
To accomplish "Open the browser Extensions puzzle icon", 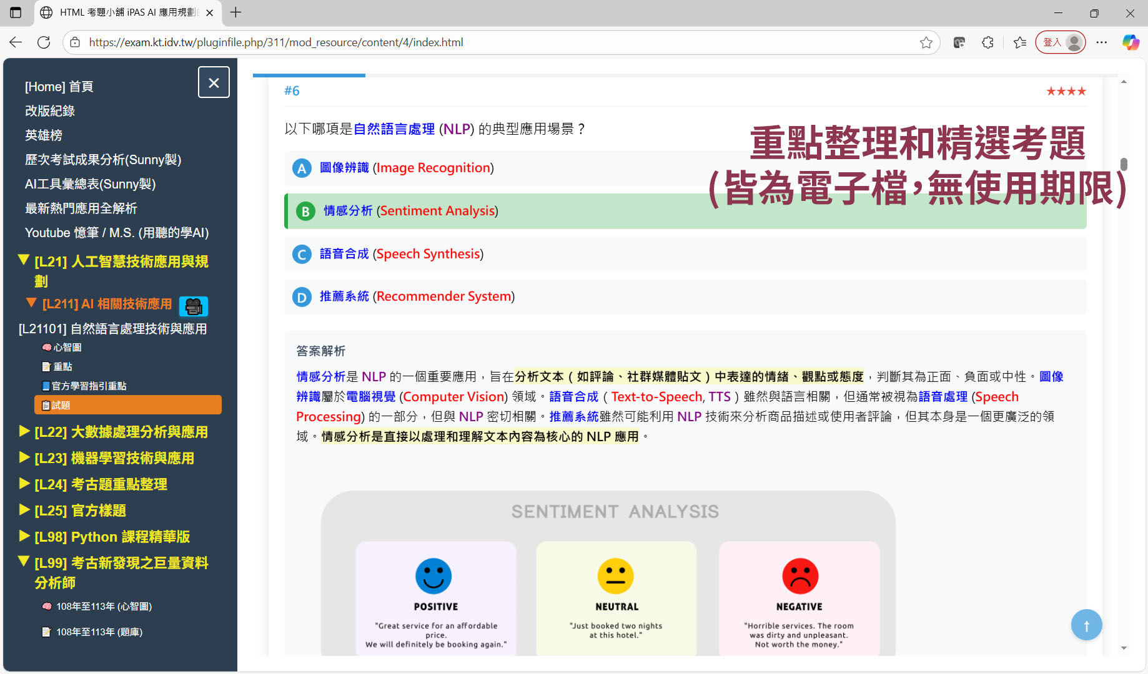I will click(x=987, y=42).
